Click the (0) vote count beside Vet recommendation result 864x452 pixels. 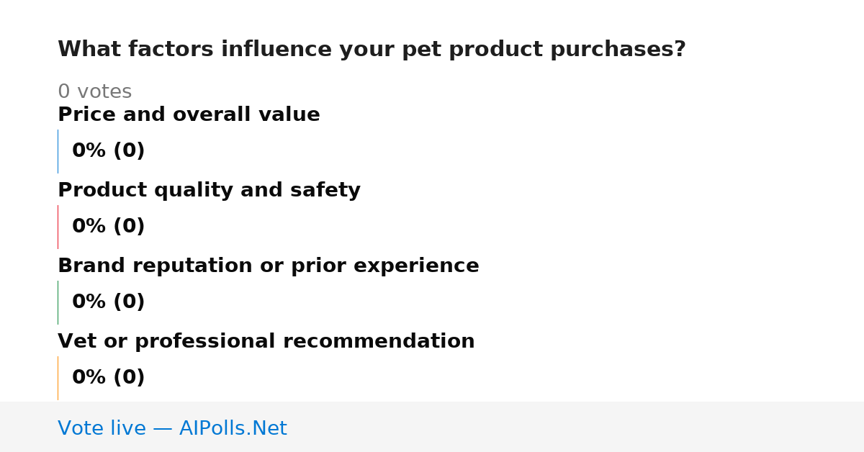click(x=129, y=378)
